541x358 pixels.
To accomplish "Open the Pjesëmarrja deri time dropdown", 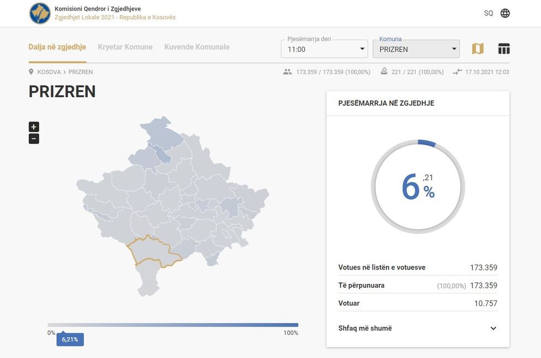I will click(325, 49).
